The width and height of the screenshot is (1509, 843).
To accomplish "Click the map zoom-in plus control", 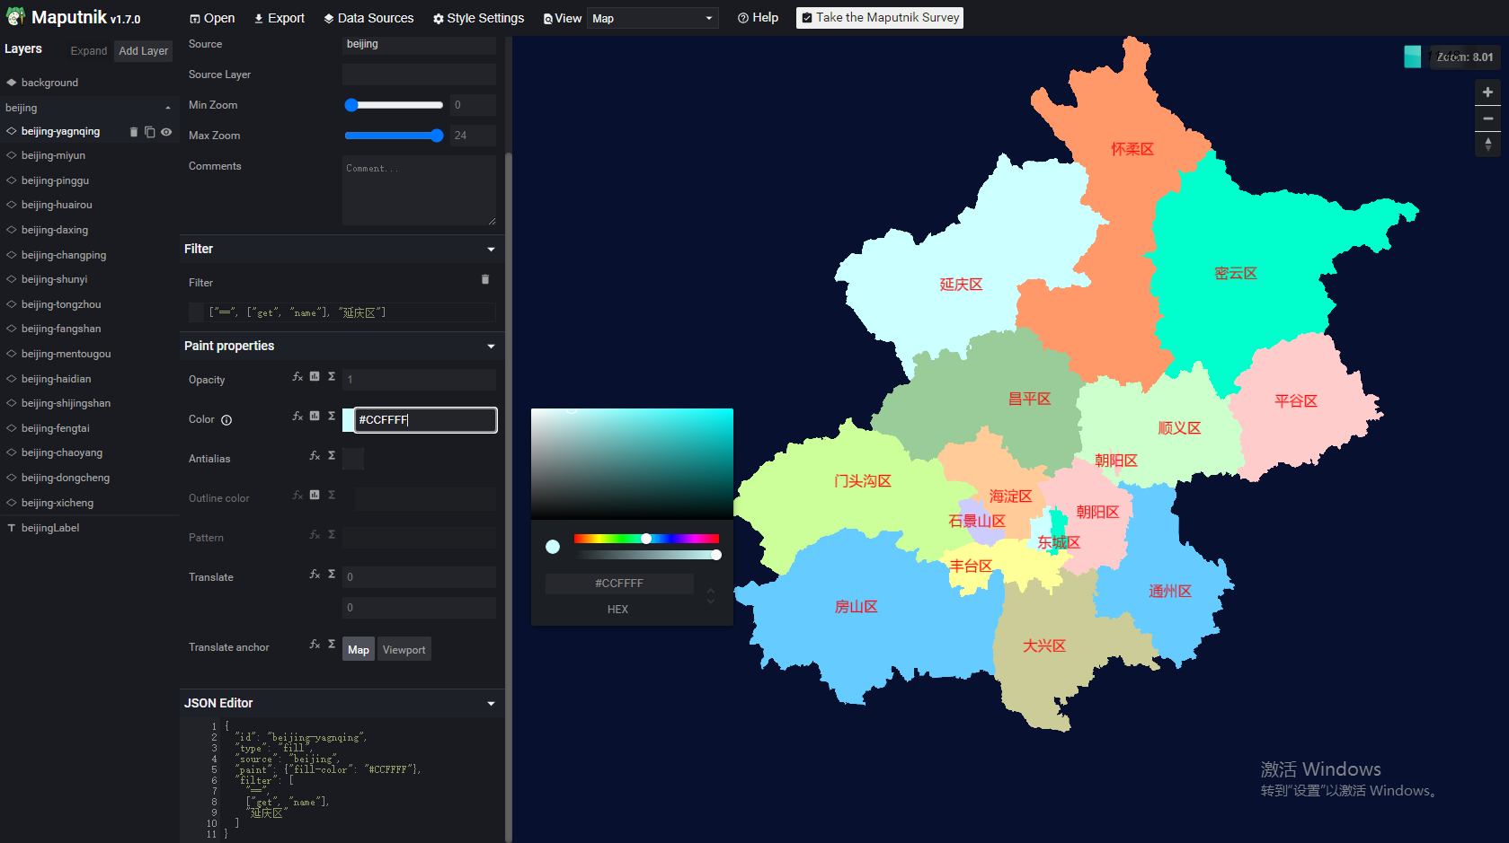I will (1487, 91).
